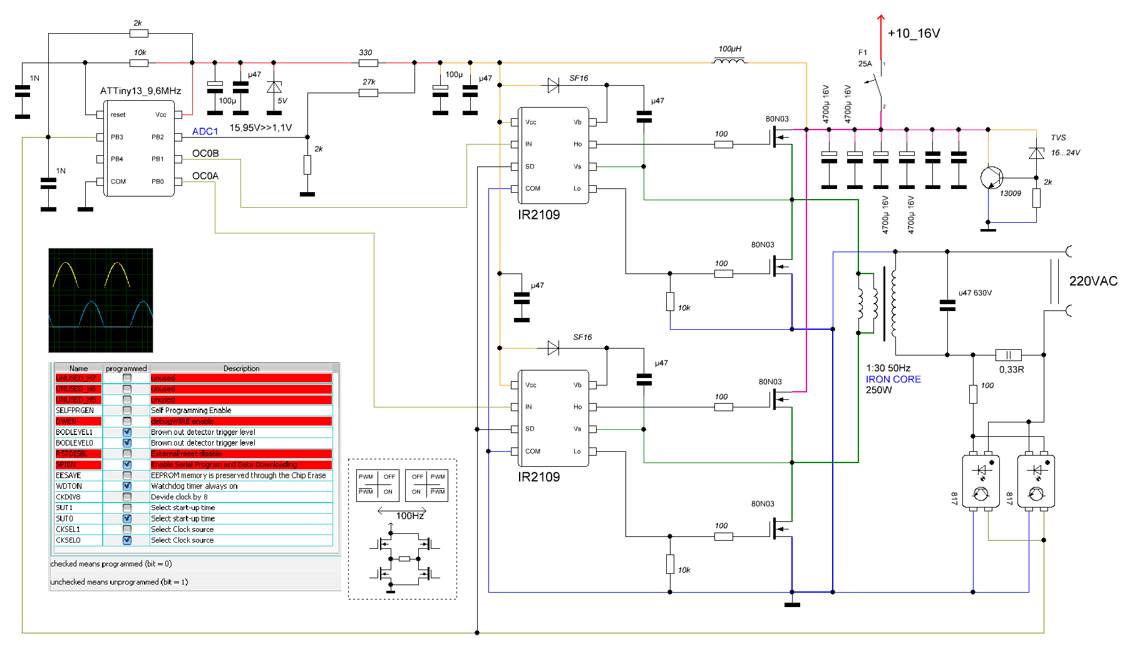Click the 330 ohm resistor symbol

tap(368, 63)
